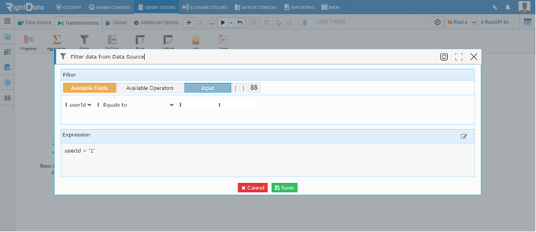Close the Filter data dialog
This screenshot has width=536, height=232.
click(x=474, y=57)
